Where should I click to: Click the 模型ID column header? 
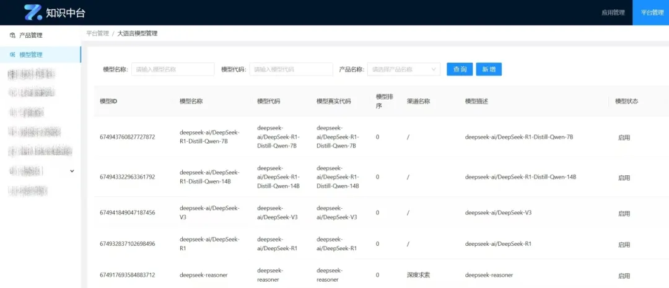(108, 102)
